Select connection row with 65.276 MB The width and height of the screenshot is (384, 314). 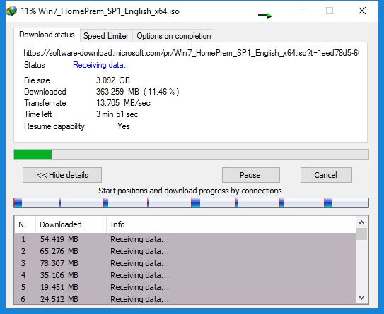point(185,251)
